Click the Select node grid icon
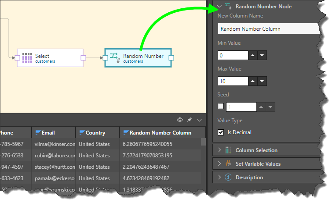This screenshot has width=336, height=206. coord(27,58)
